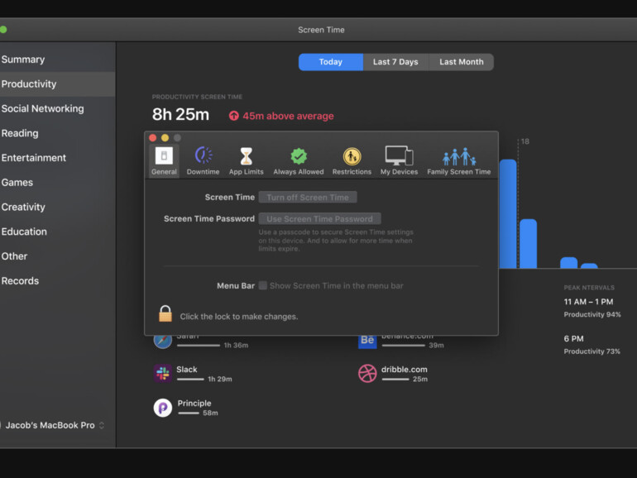This screenshot has height=478, width=637.
Task: Click the dribble.com usage bar showing 25m
Action: click(x=395, y=380)
